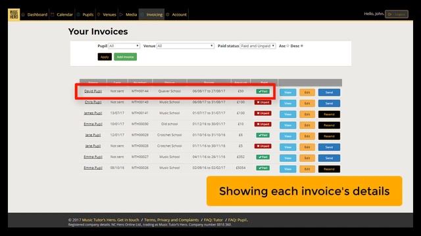Select the Desc sort radio button

[x=302, y=46]
